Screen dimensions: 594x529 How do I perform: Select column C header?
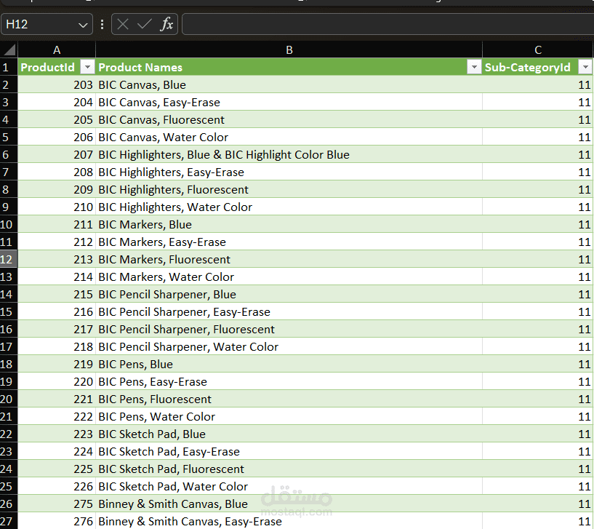(x=538, y=50)
